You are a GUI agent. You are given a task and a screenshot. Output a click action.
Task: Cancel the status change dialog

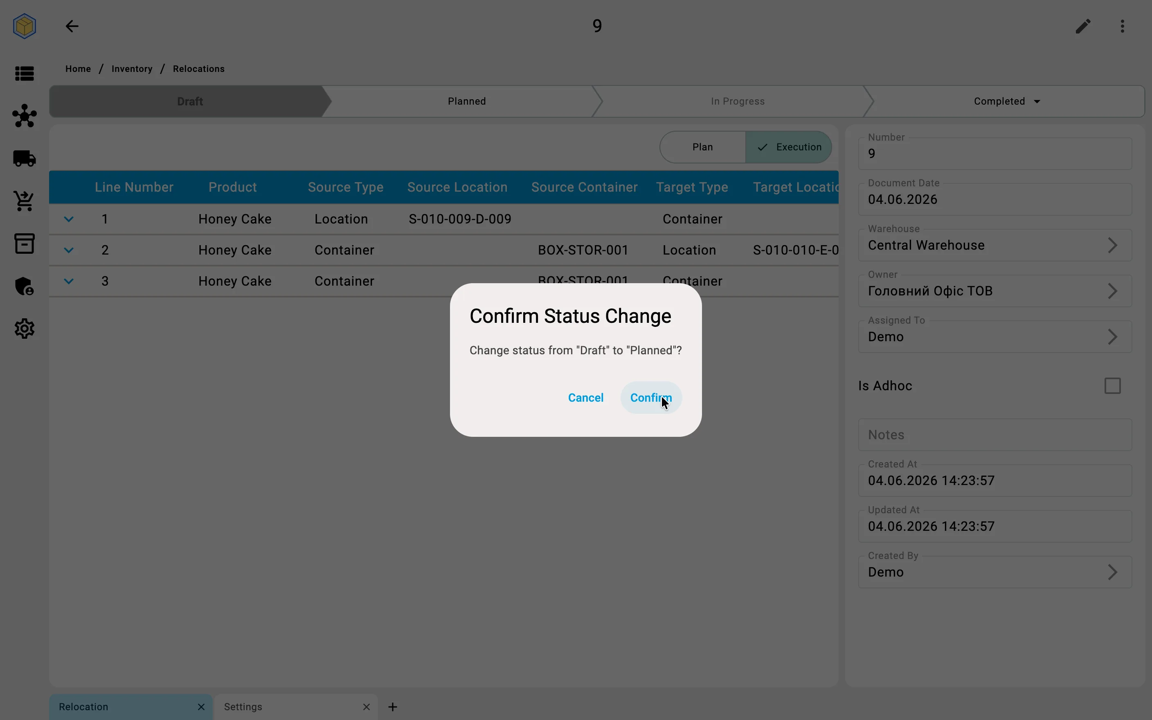[586, 398]
